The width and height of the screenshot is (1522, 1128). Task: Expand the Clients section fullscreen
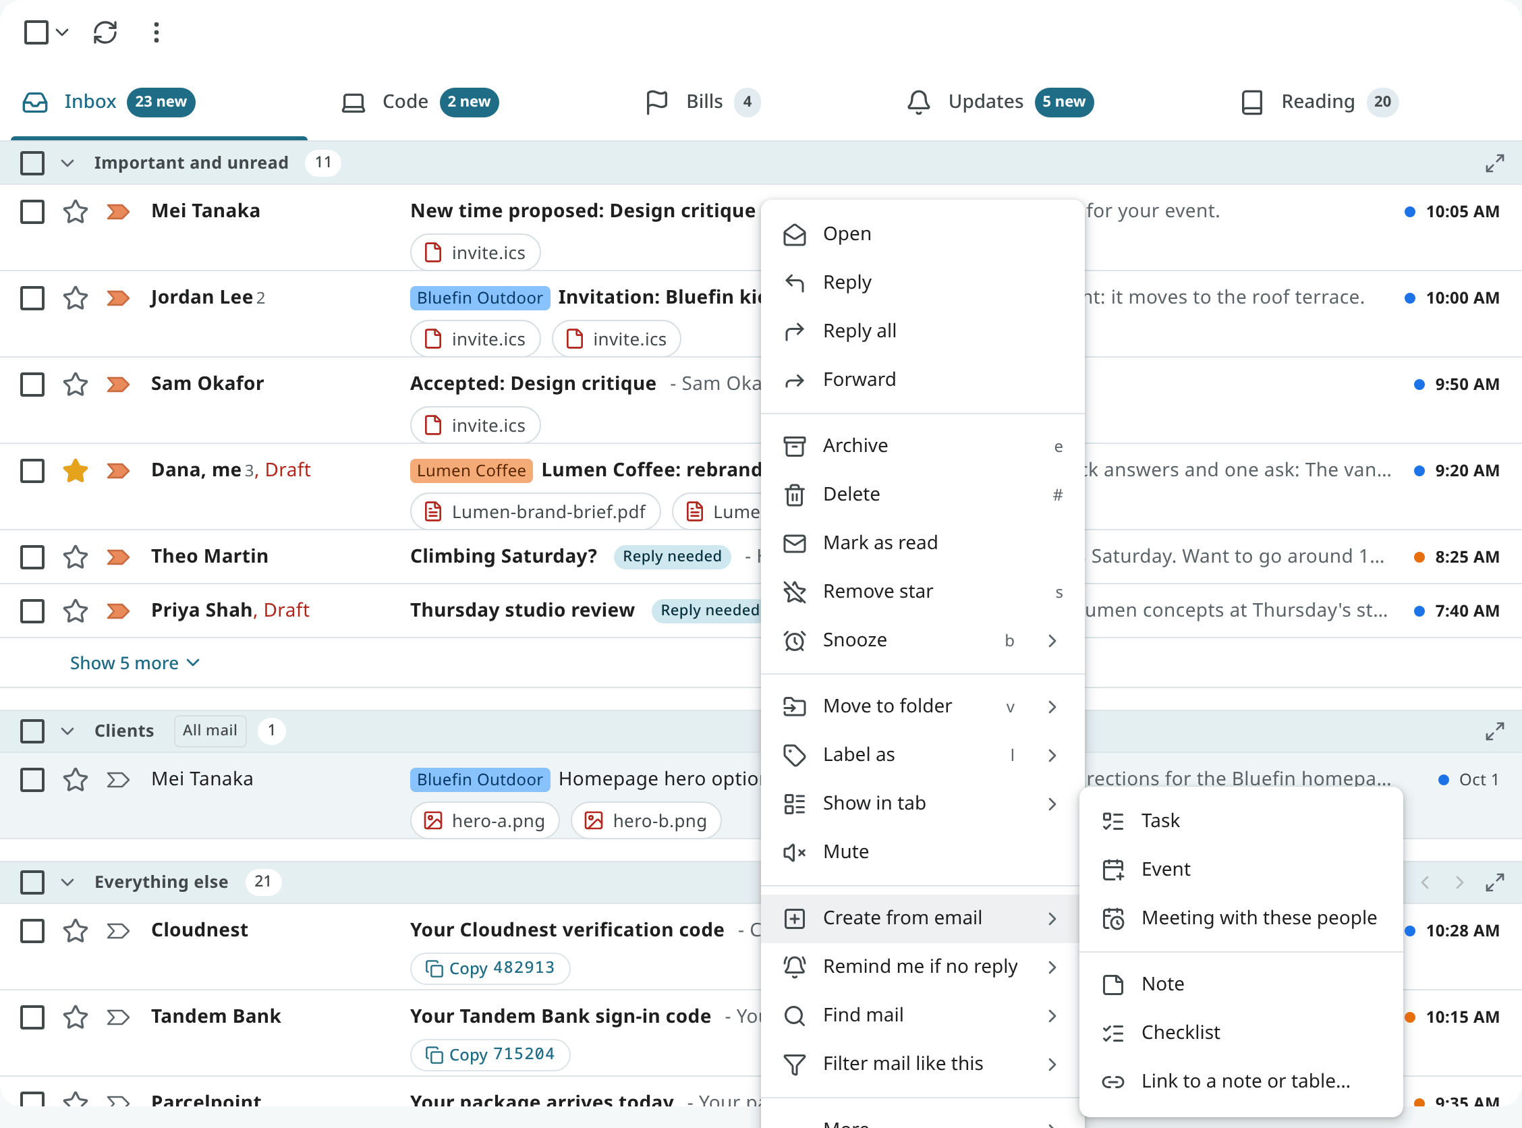1494,731
